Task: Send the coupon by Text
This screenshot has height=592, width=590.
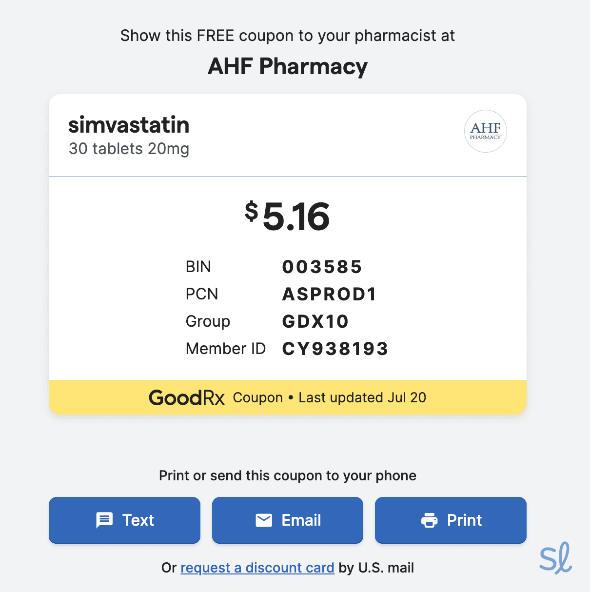Action: click(x=124, y=520)
